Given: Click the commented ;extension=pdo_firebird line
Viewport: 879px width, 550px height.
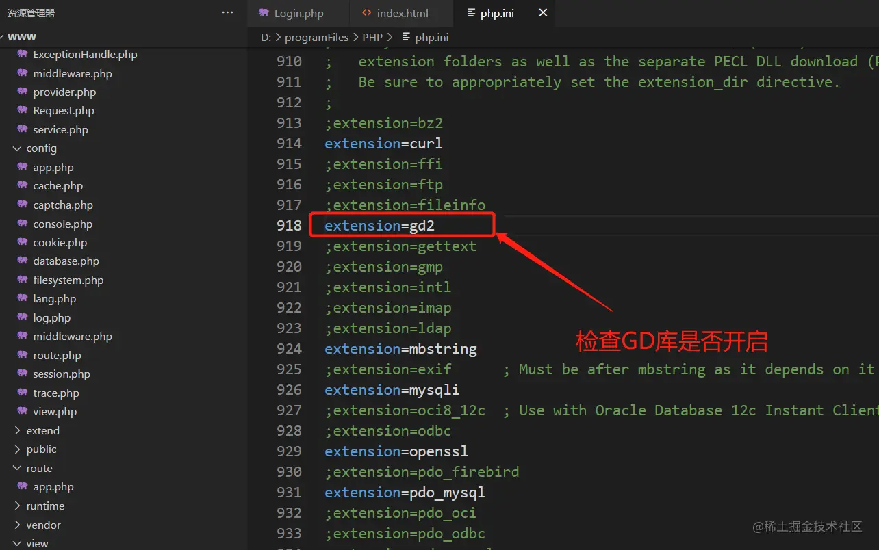Looking at the screenshot, I should pos(422,471).
